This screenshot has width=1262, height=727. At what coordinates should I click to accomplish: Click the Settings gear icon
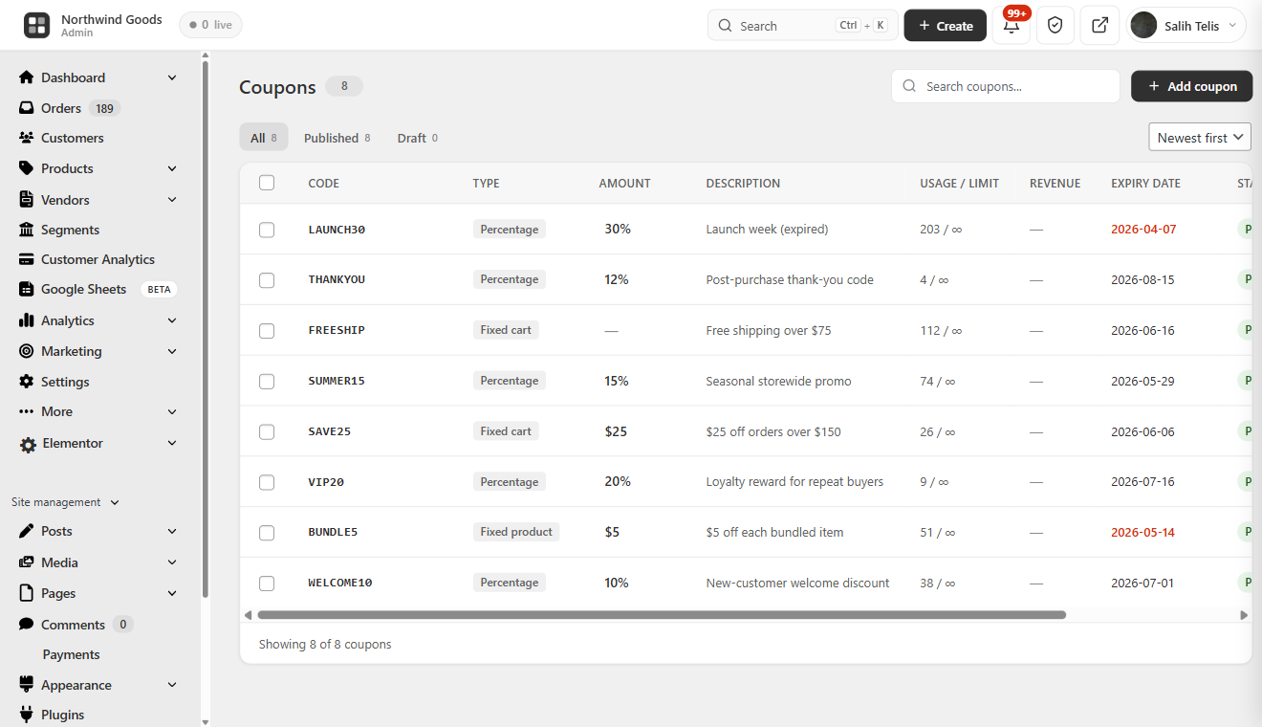point(27,382)
